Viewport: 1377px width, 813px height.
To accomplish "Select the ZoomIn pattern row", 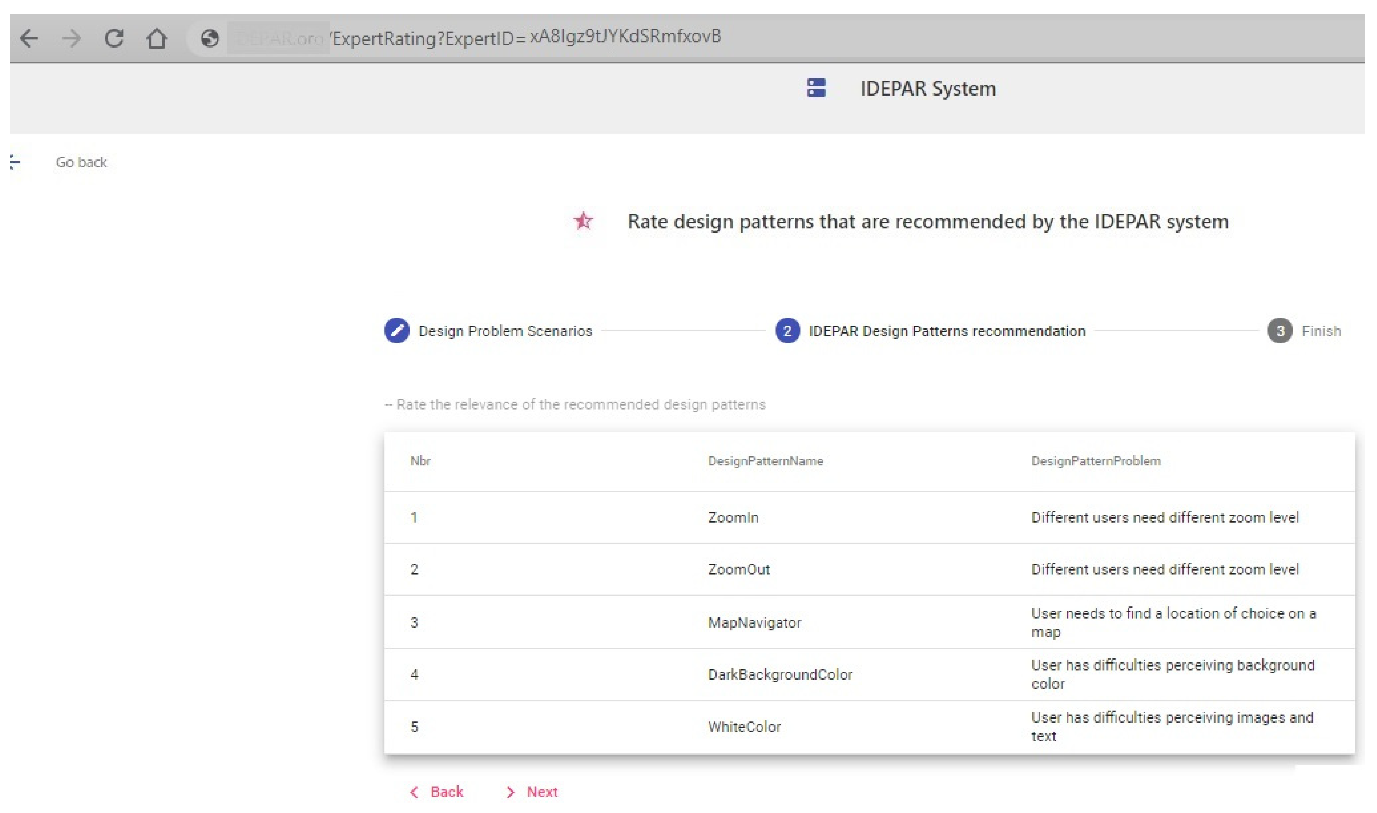I will 733,518.
